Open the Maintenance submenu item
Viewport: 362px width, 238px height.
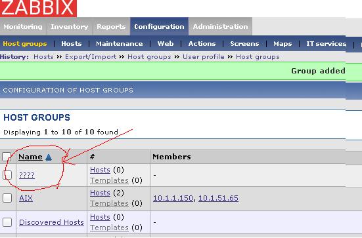point(120,43)
